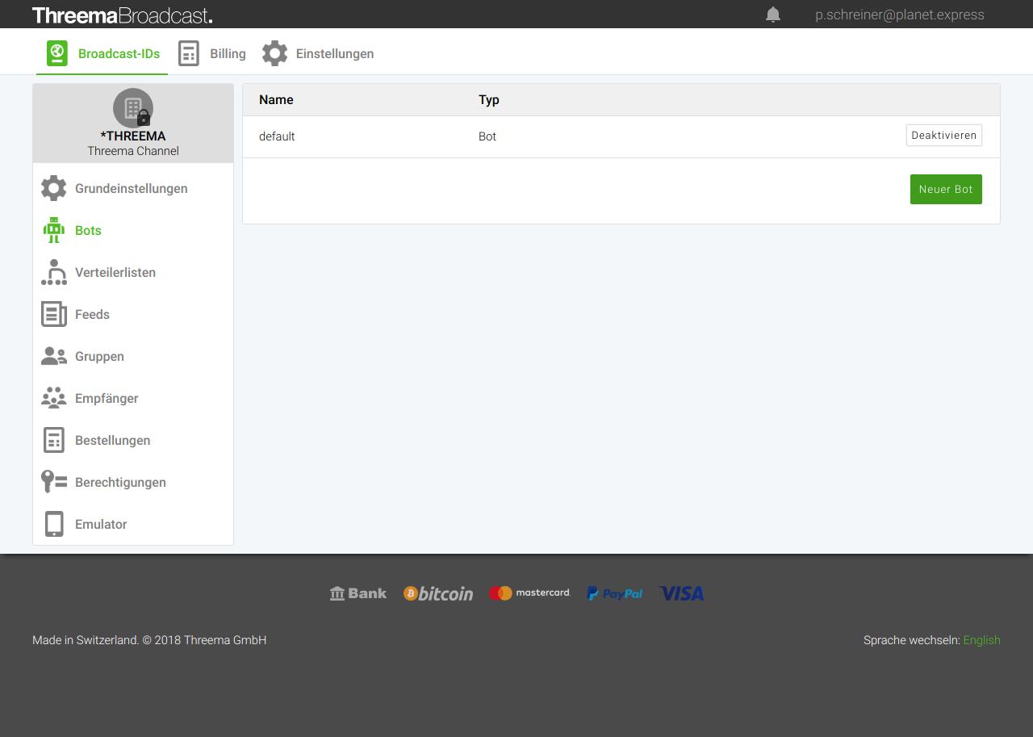
Task: Click the Bot type cell
Action: pyautogui.click(x=487, y=136)
